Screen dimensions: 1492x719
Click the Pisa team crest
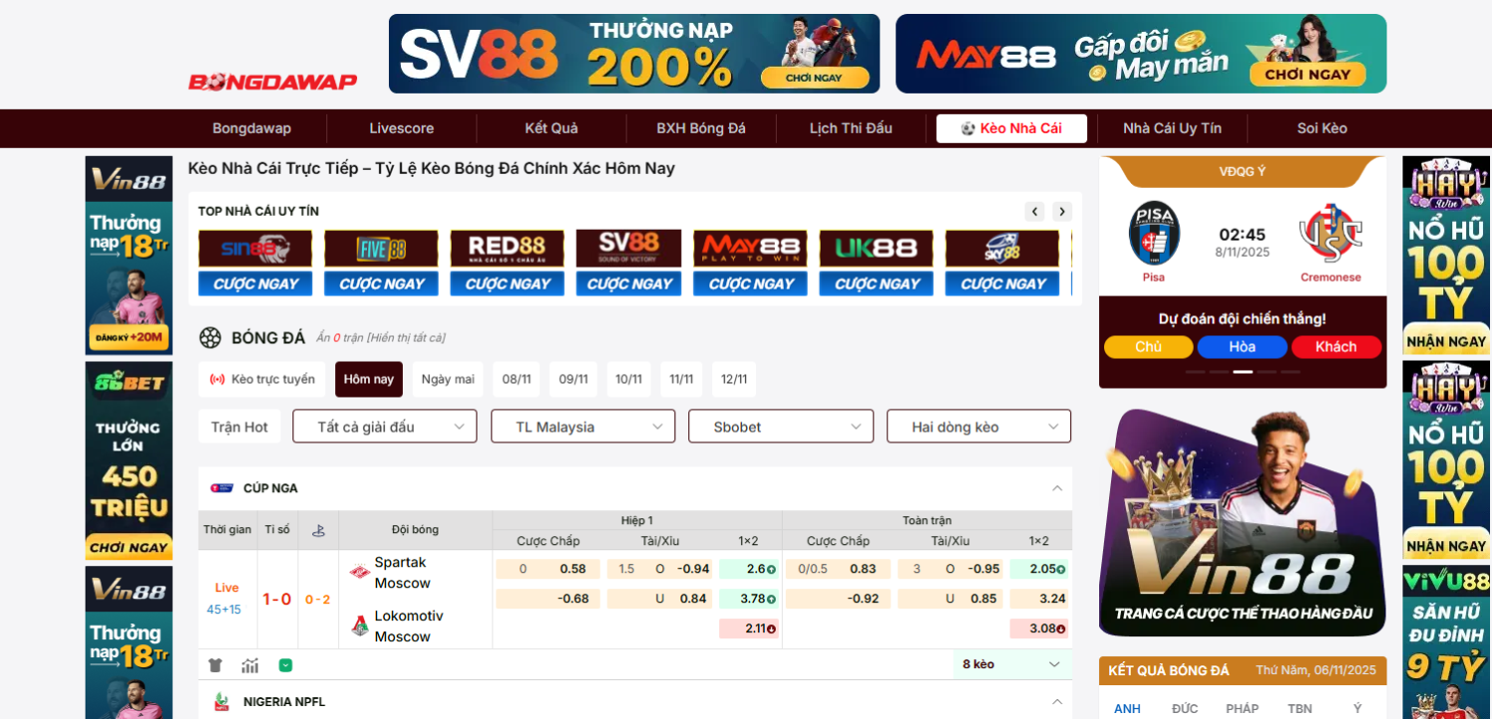(x=1154, y=234)
